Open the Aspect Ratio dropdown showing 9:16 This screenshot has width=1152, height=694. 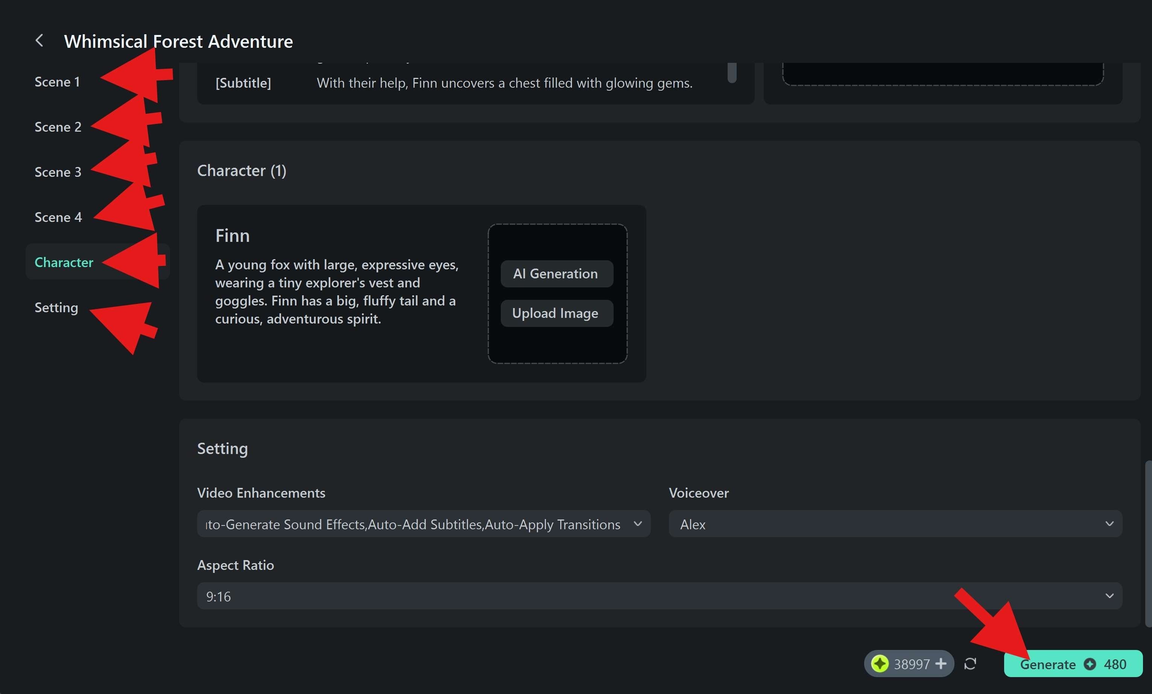pos(659,596)
